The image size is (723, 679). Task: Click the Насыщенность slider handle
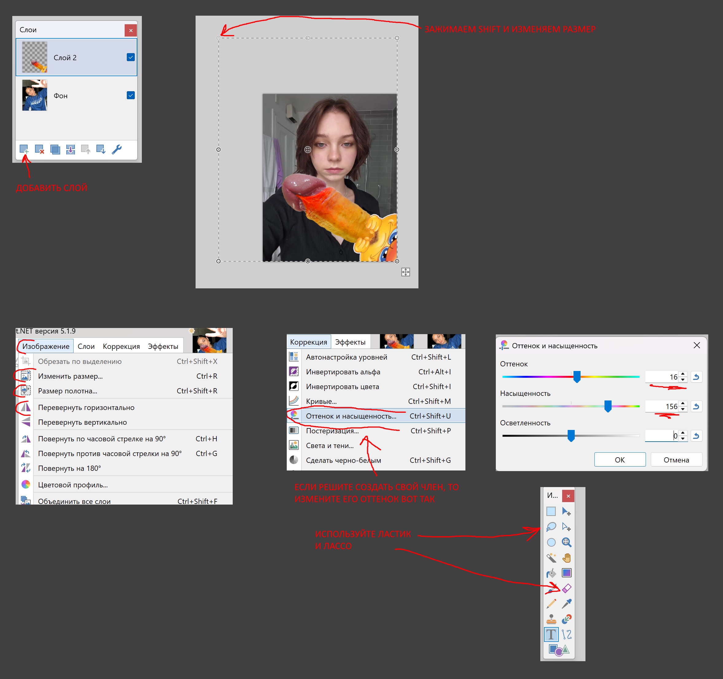click(x=608, y=406)
